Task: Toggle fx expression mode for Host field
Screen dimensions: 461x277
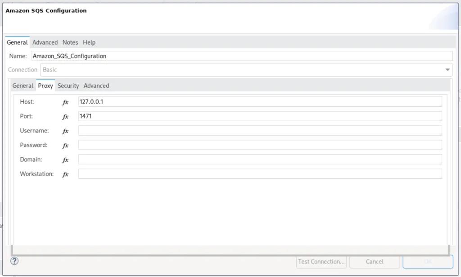Action: click(65, 102)
